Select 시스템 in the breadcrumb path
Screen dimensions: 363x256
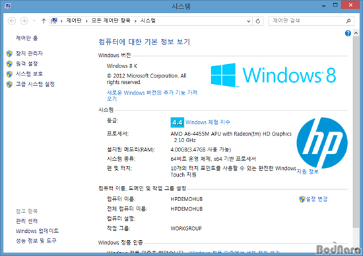148,21
